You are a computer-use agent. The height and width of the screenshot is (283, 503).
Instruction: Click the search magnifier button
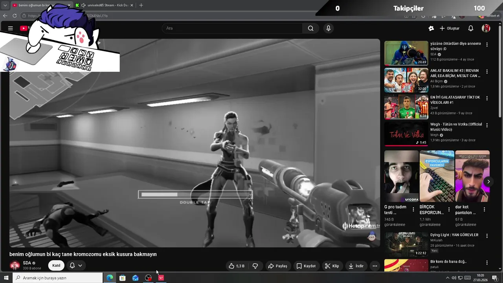click(x=311, y=28)
